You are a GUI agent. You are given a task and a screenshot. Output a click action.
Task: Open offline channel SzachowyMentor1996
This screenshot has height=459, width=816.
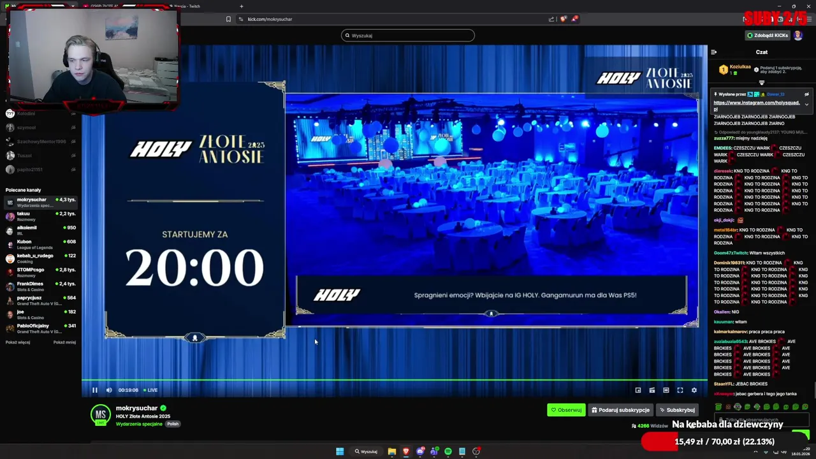coord(40,142)
